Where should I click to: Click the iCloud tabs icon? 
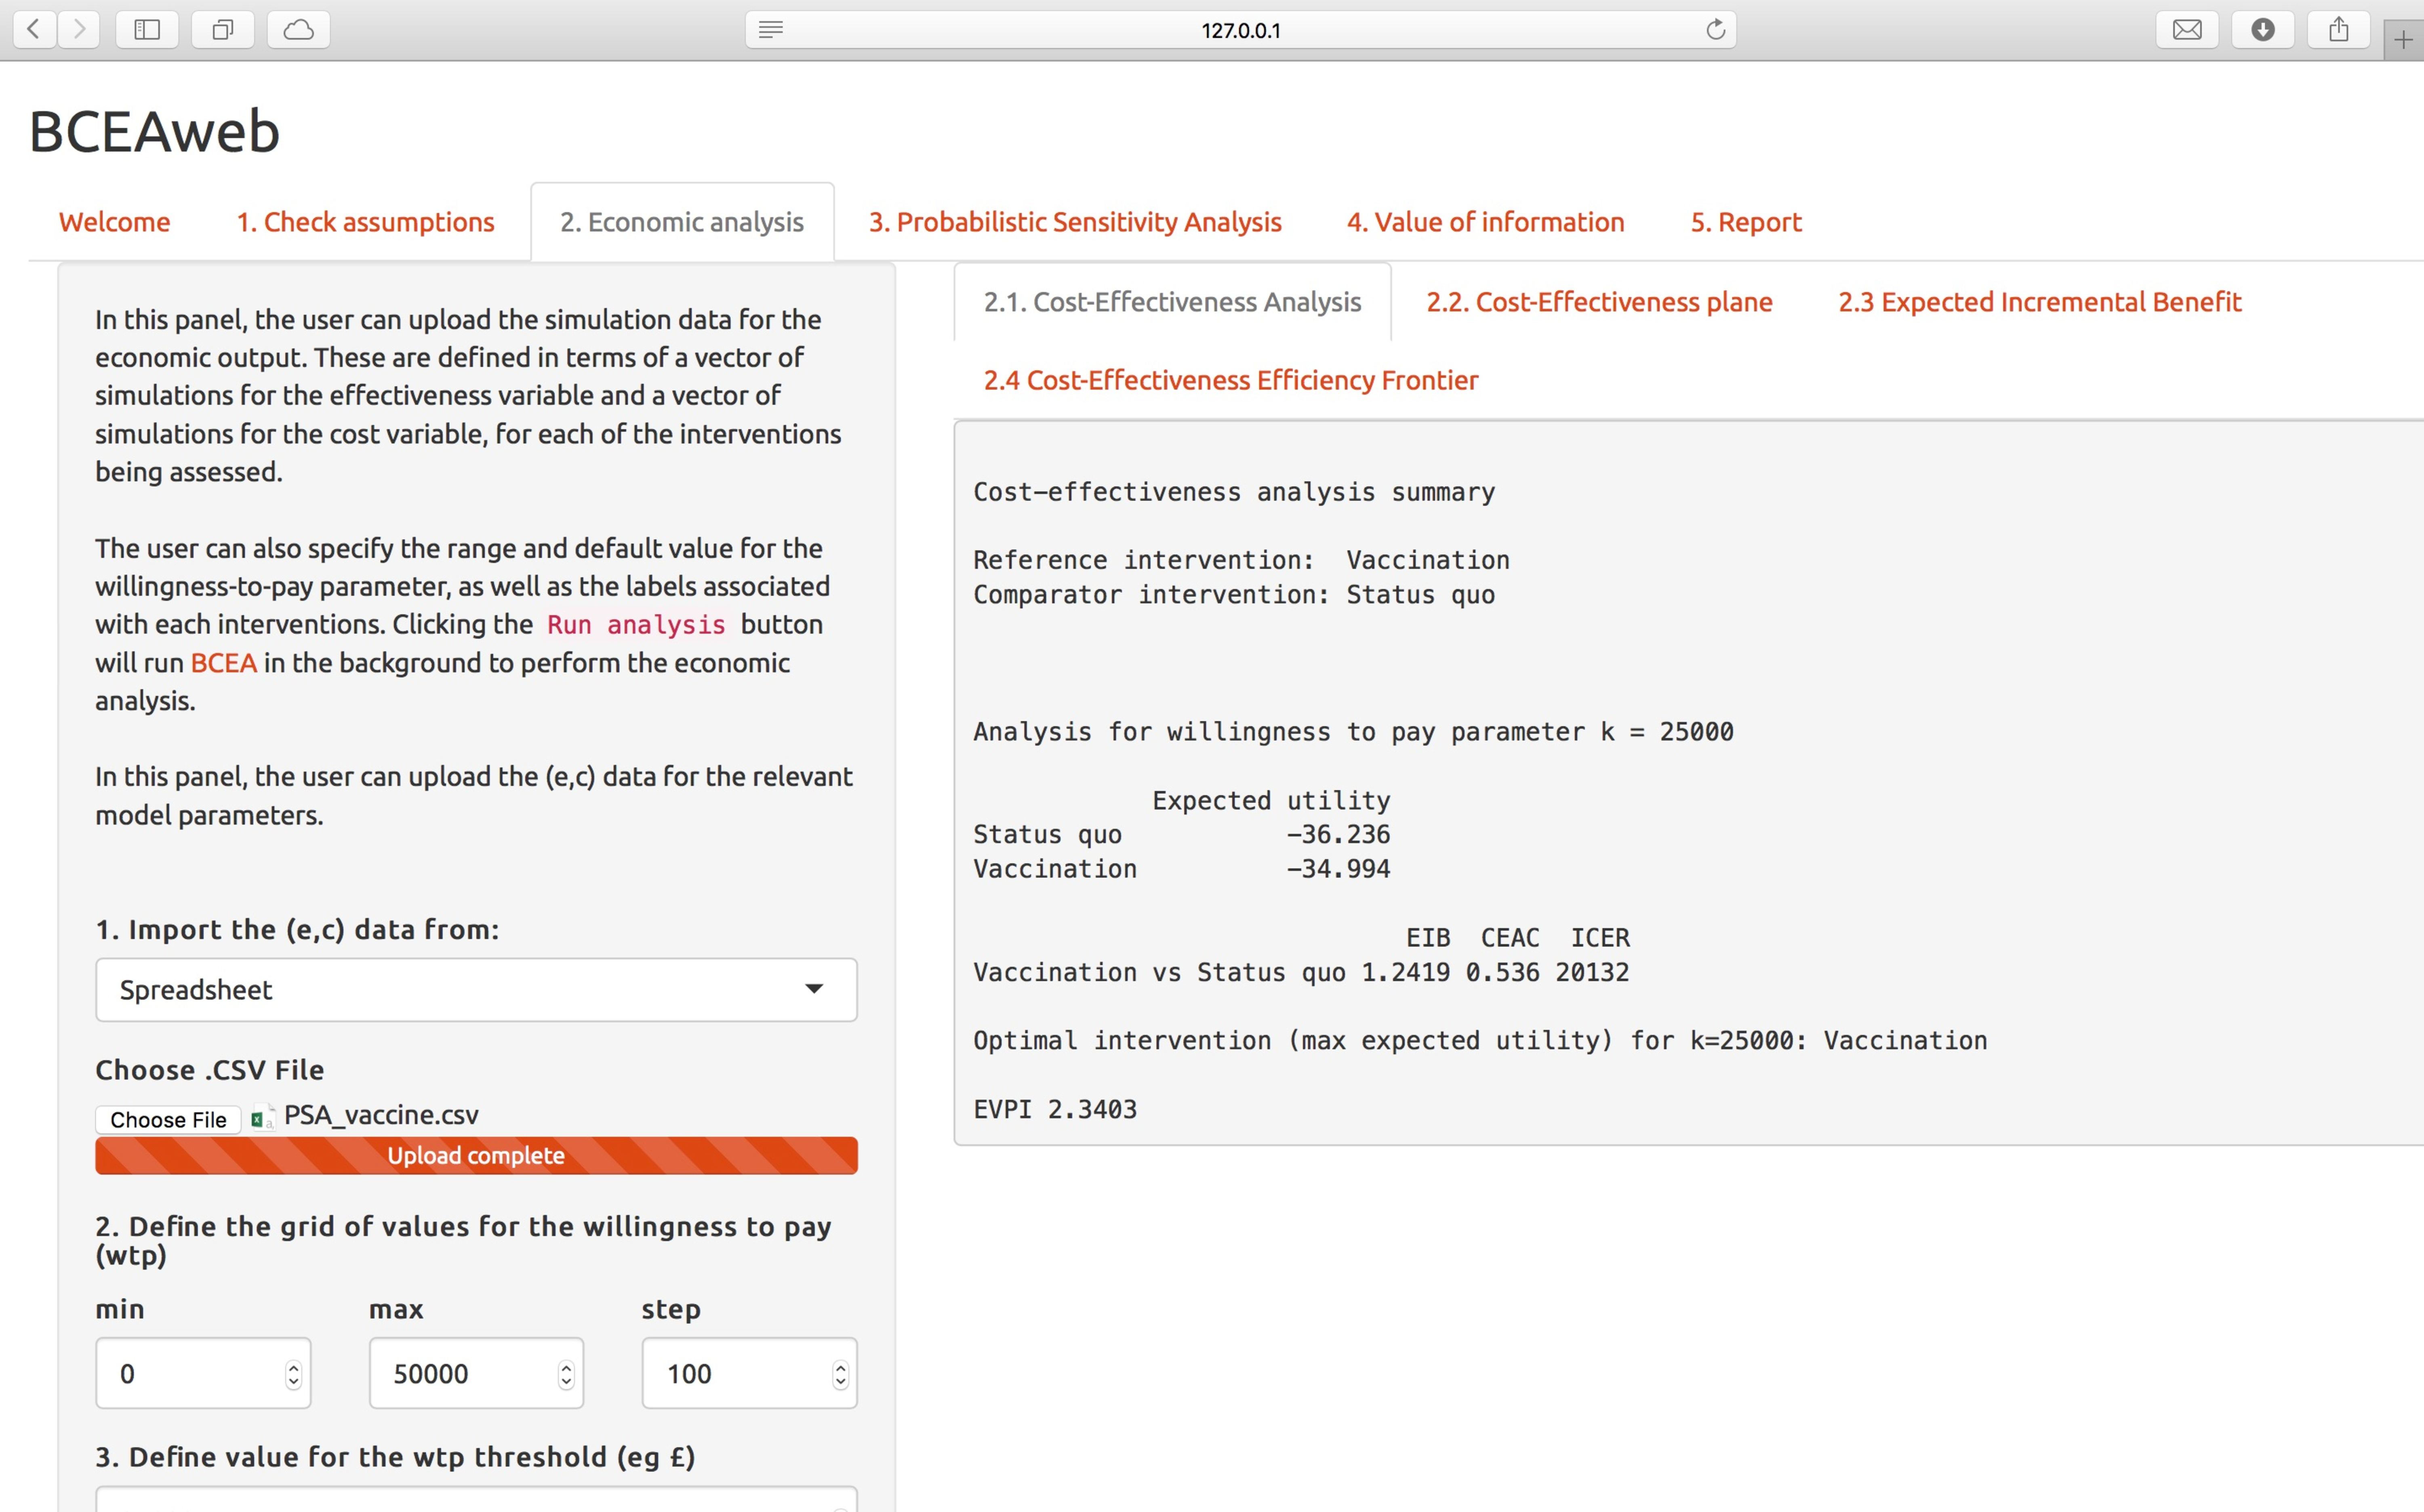tap(298, 29)
